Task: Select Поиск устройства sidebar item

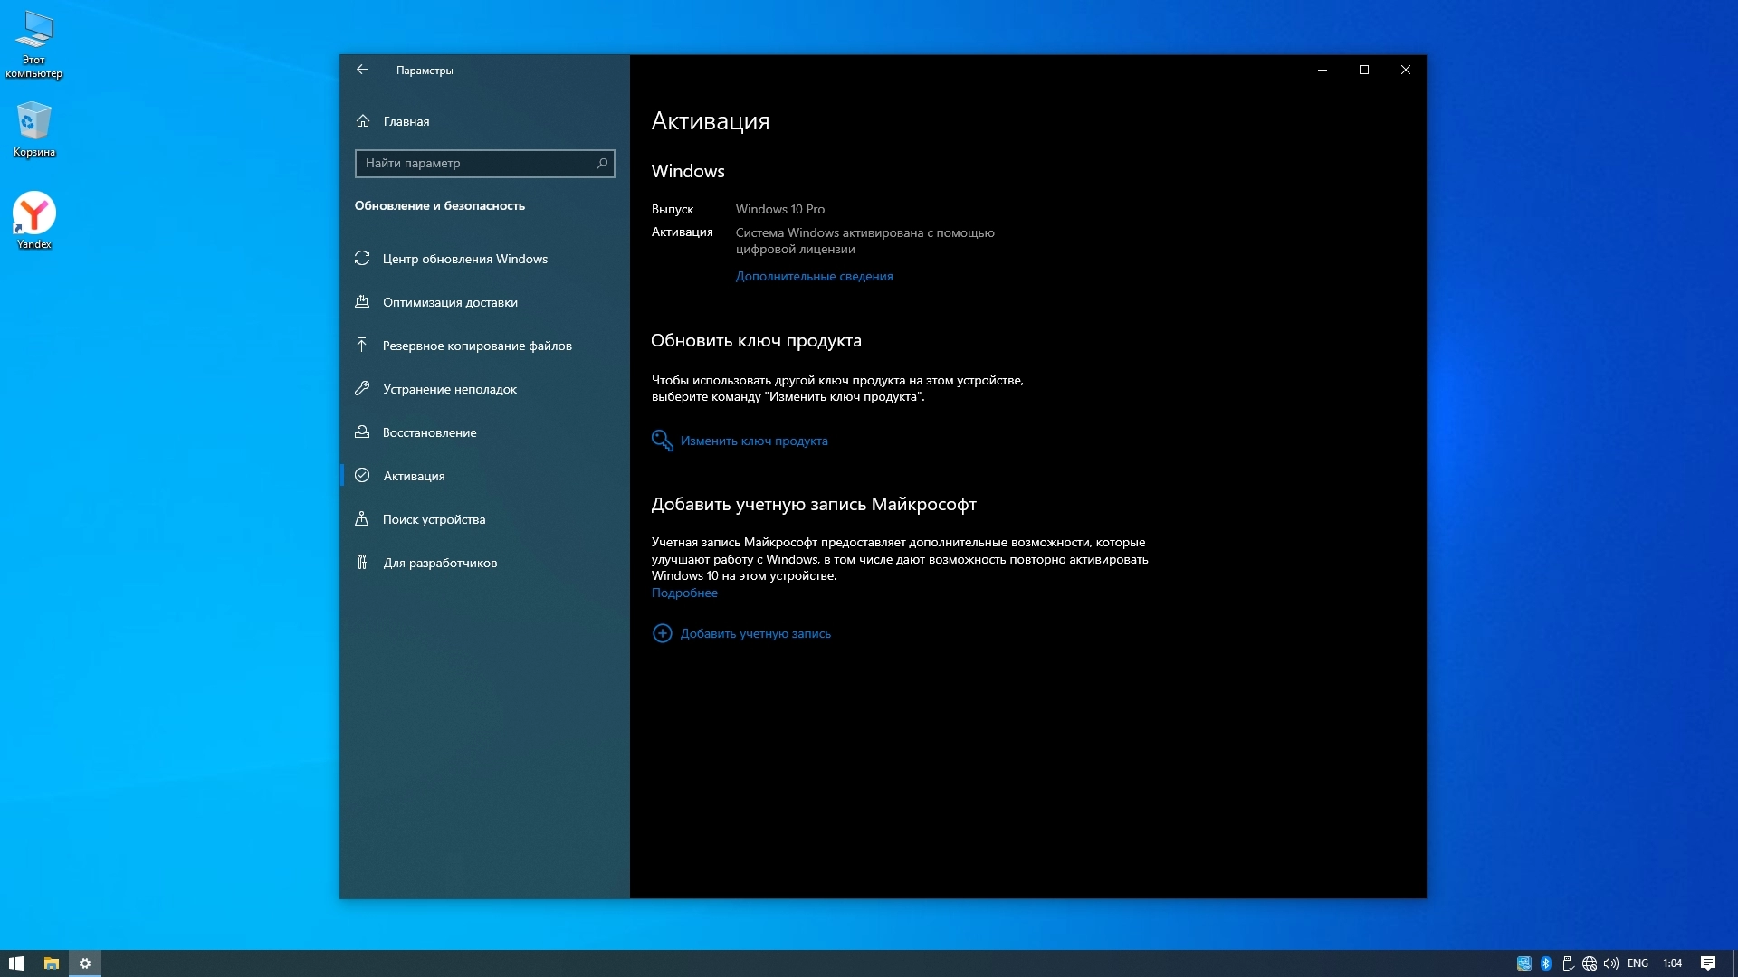Action: tap(434, 519)
